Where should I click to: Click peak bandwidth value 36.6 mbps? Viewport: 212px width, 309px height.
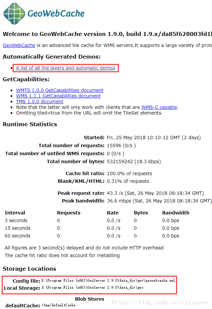pyautogui.click(x=159, y=201)
